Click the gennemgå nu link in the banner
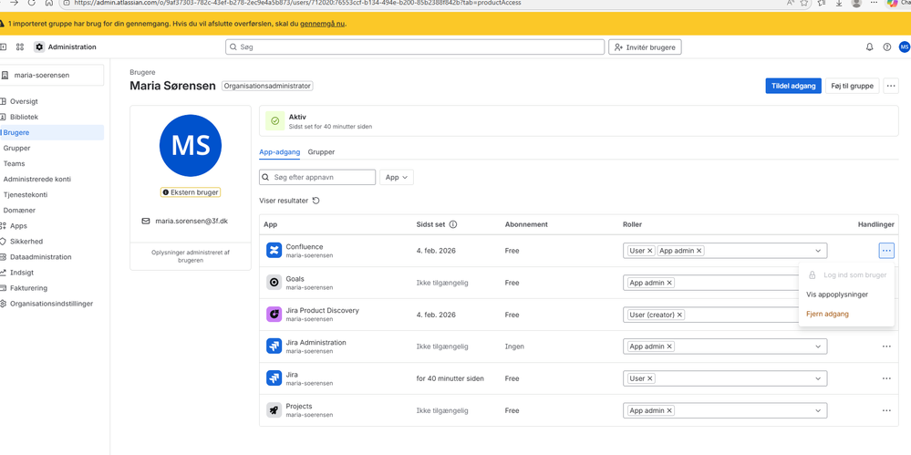The height and width of the screenshot is (455, 911). [x=322, y=24]
